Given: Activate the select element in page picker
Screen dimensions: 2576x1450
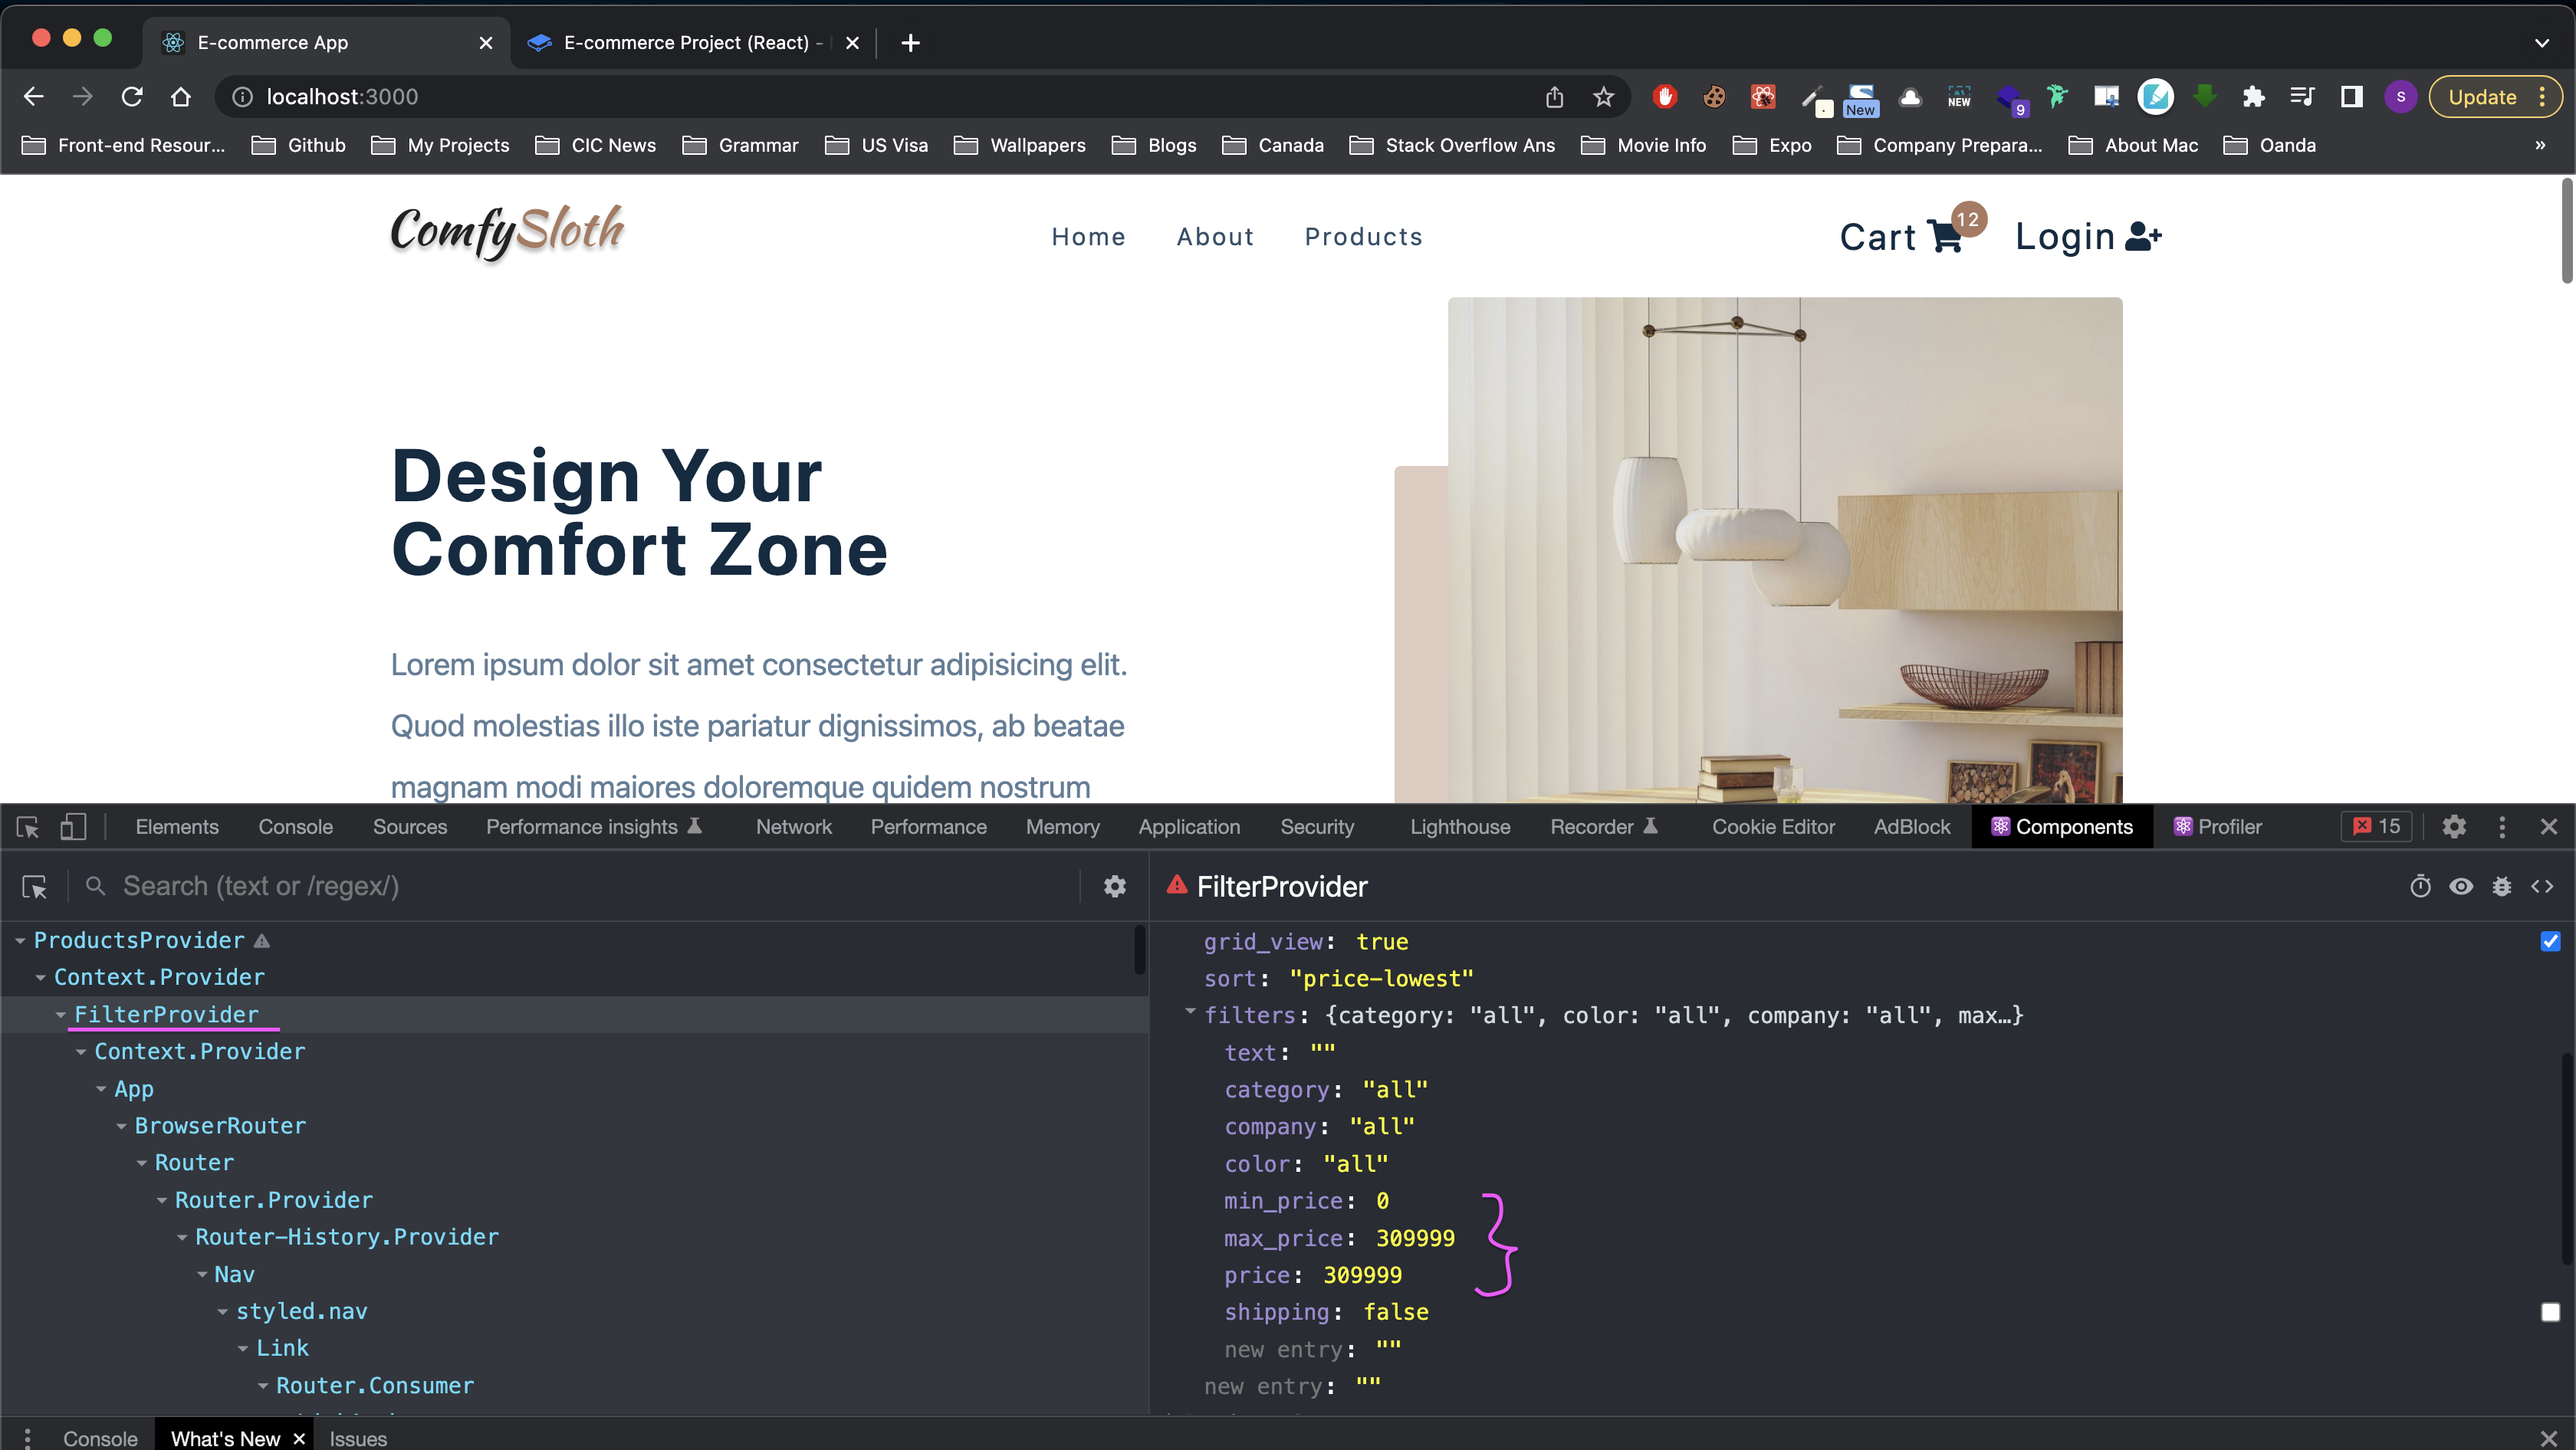Looking at the screenshot, I should pyautogui.click(x=28, y=828).
